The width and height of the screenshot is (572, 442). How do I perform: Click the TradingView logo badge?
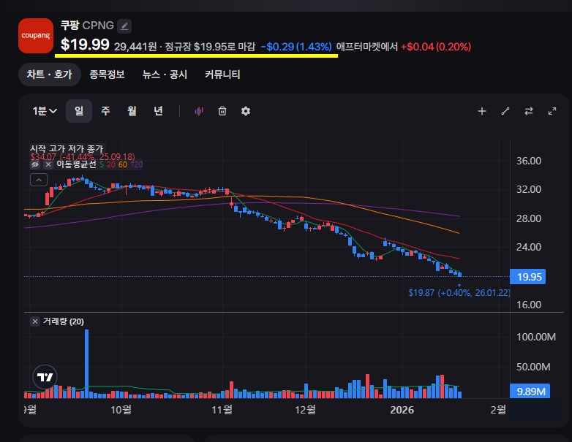[x=45, y=377]
